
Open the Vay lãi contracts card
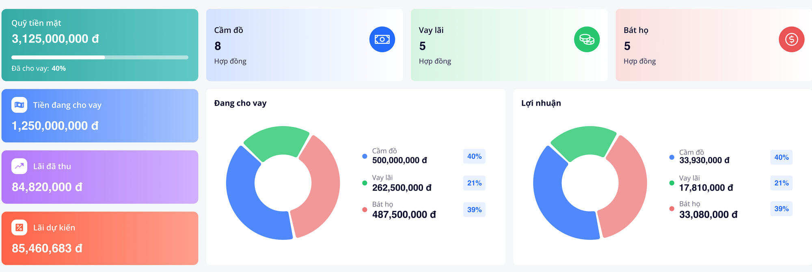pyautogui.click(x=509, y=45)
